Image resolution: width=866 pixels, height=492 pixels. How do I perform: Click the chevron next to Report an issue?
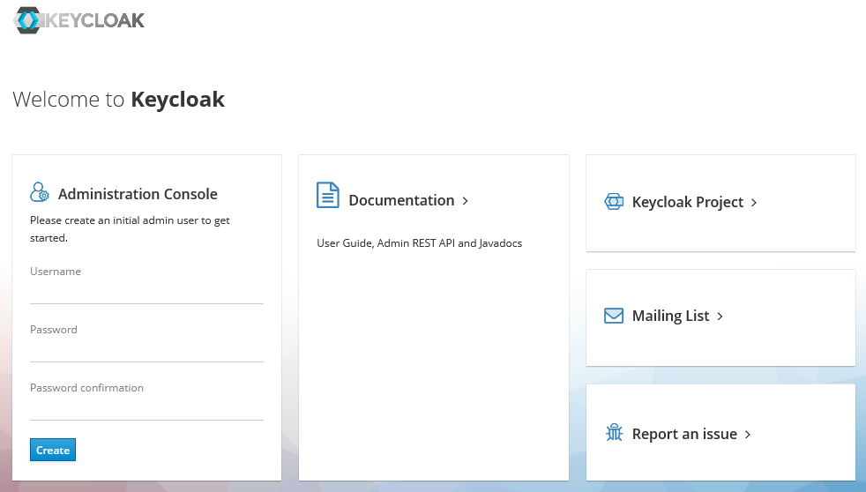pos(747,435)
